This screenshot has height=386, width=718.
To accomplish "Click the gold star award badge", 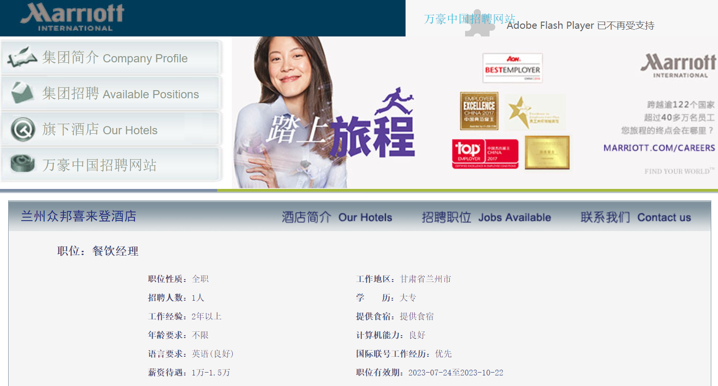I will tap(535, 112).
